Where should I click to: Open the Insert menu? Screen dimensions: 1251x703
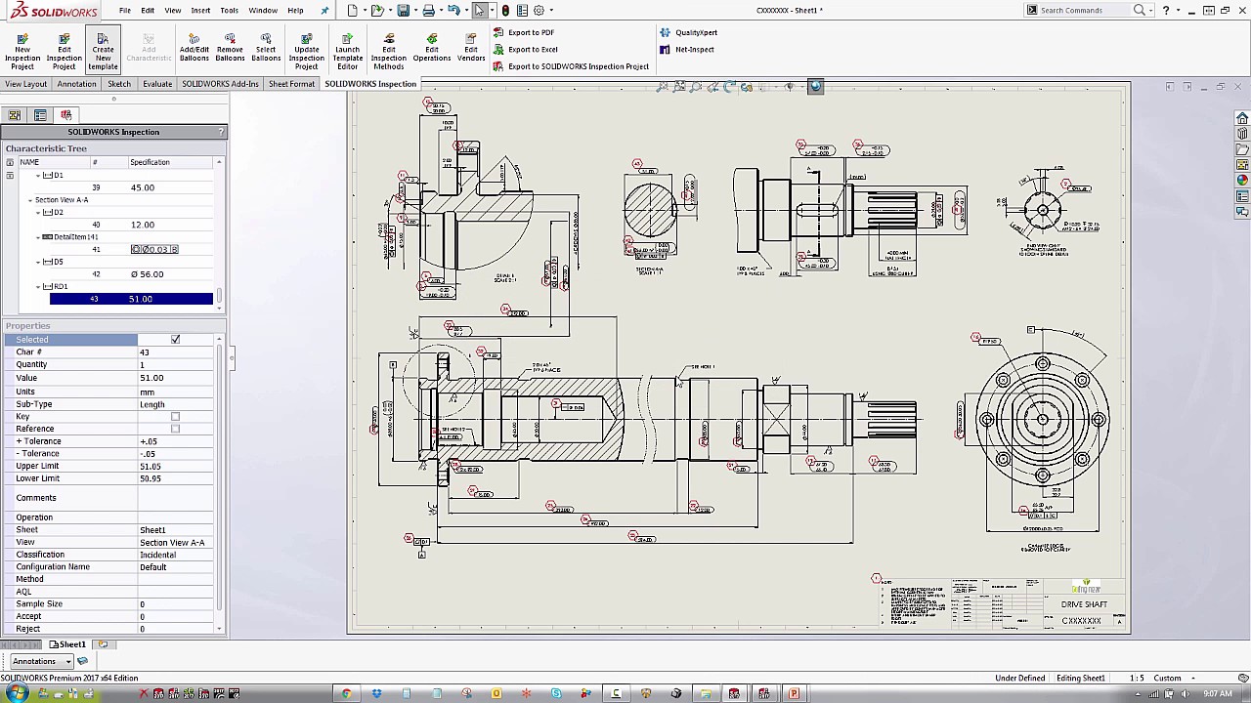click(200, 11)
